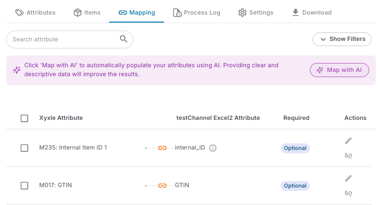Click the magnifier icon in search box
Image resolution: width=380 pixels, height=205 pixels.
123,39
